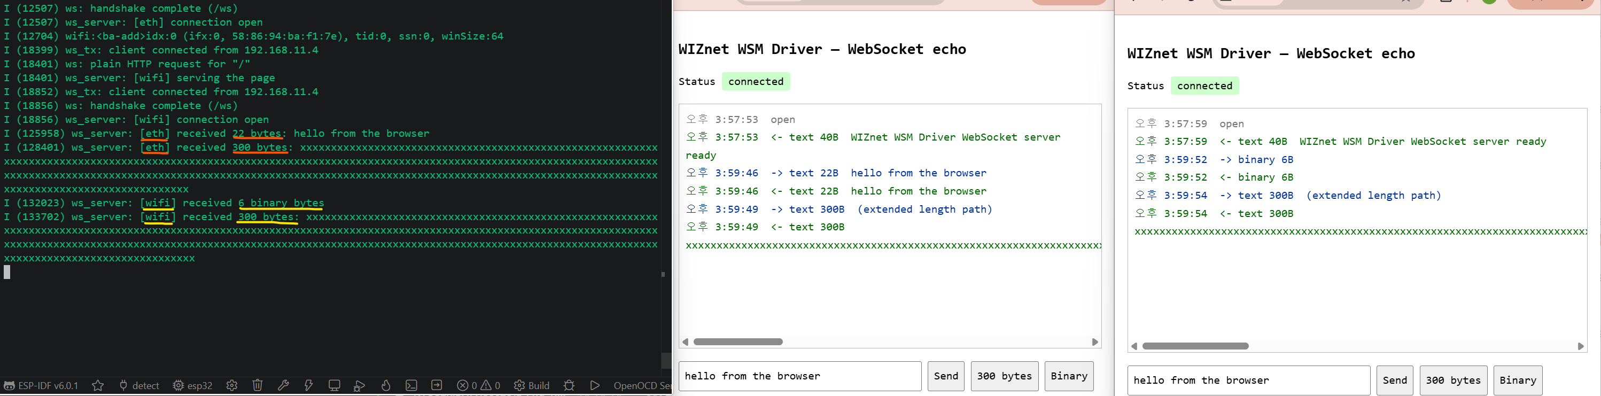Click the scroll-right arrow in the right browser log
This screenshot has width=1601, height=396.
[x=1581, y=346]
